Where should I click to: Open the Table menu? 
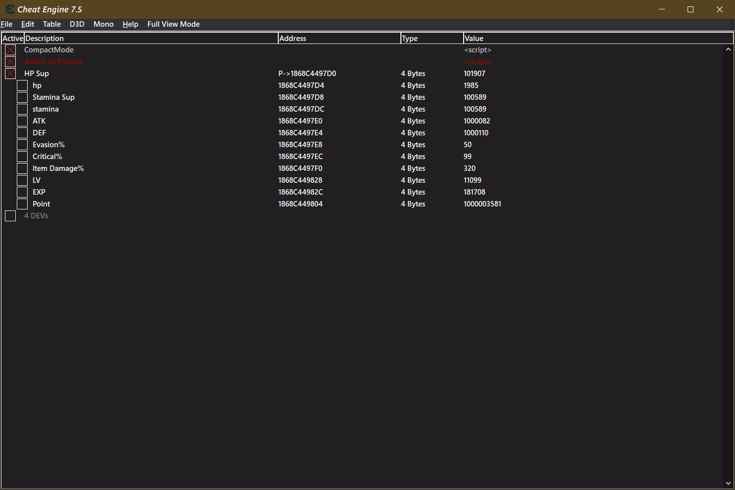(51, 24)
